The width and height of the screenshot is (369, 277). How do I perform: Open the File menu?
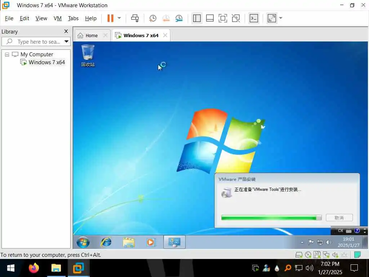tap(9, 18)
